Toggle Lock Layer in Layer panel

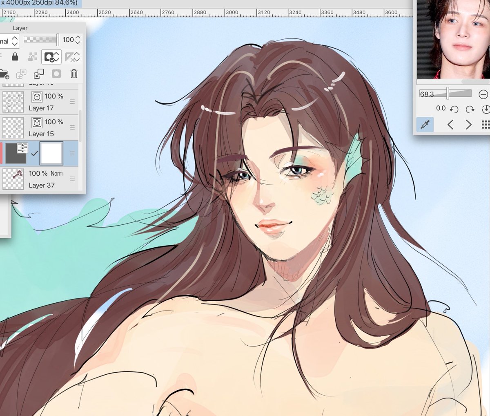point(15,57)
